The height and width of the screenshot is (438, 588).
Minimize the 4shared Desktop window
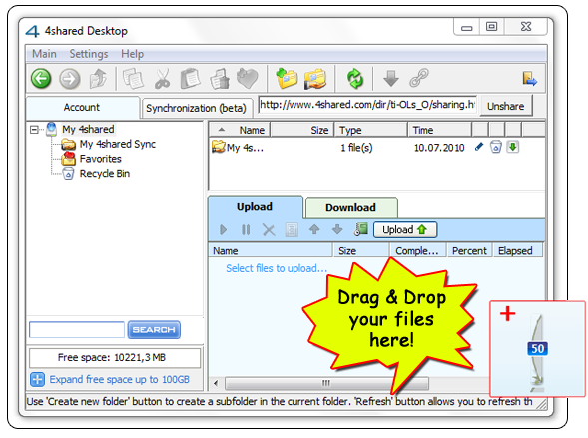467,27
